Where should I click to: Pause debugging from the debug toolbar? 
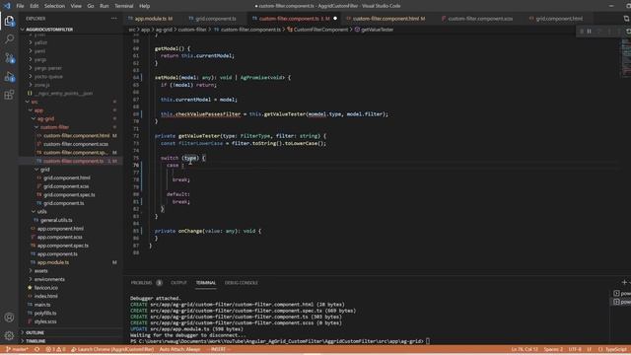pos(590,31)
